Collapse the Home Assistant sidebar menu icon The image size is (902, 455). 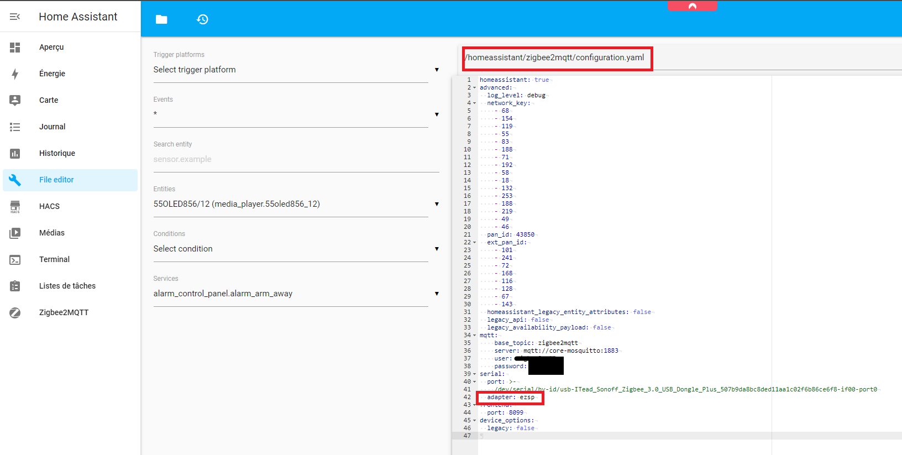click(x=15, y=17)
